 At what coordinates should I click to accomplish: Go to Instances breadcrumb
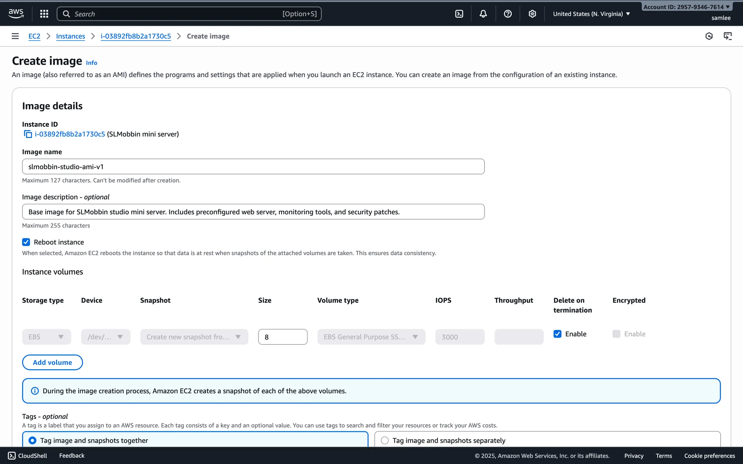[x=70, y=36]
